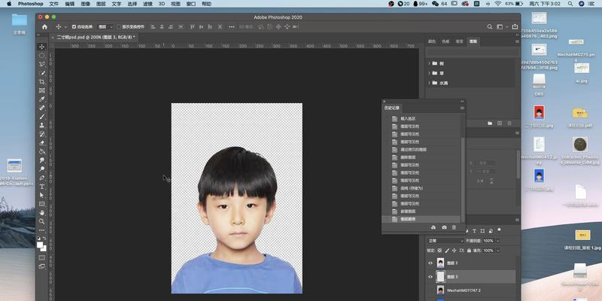Click the Photoshop app menu in menu bar
Image resolution: width=602 pixels, height=301 pixels.
pos(30,4)
